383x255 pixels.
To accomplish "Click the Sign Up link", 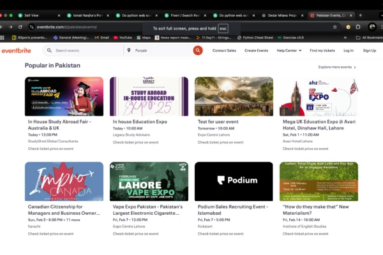I will (370, 50).
